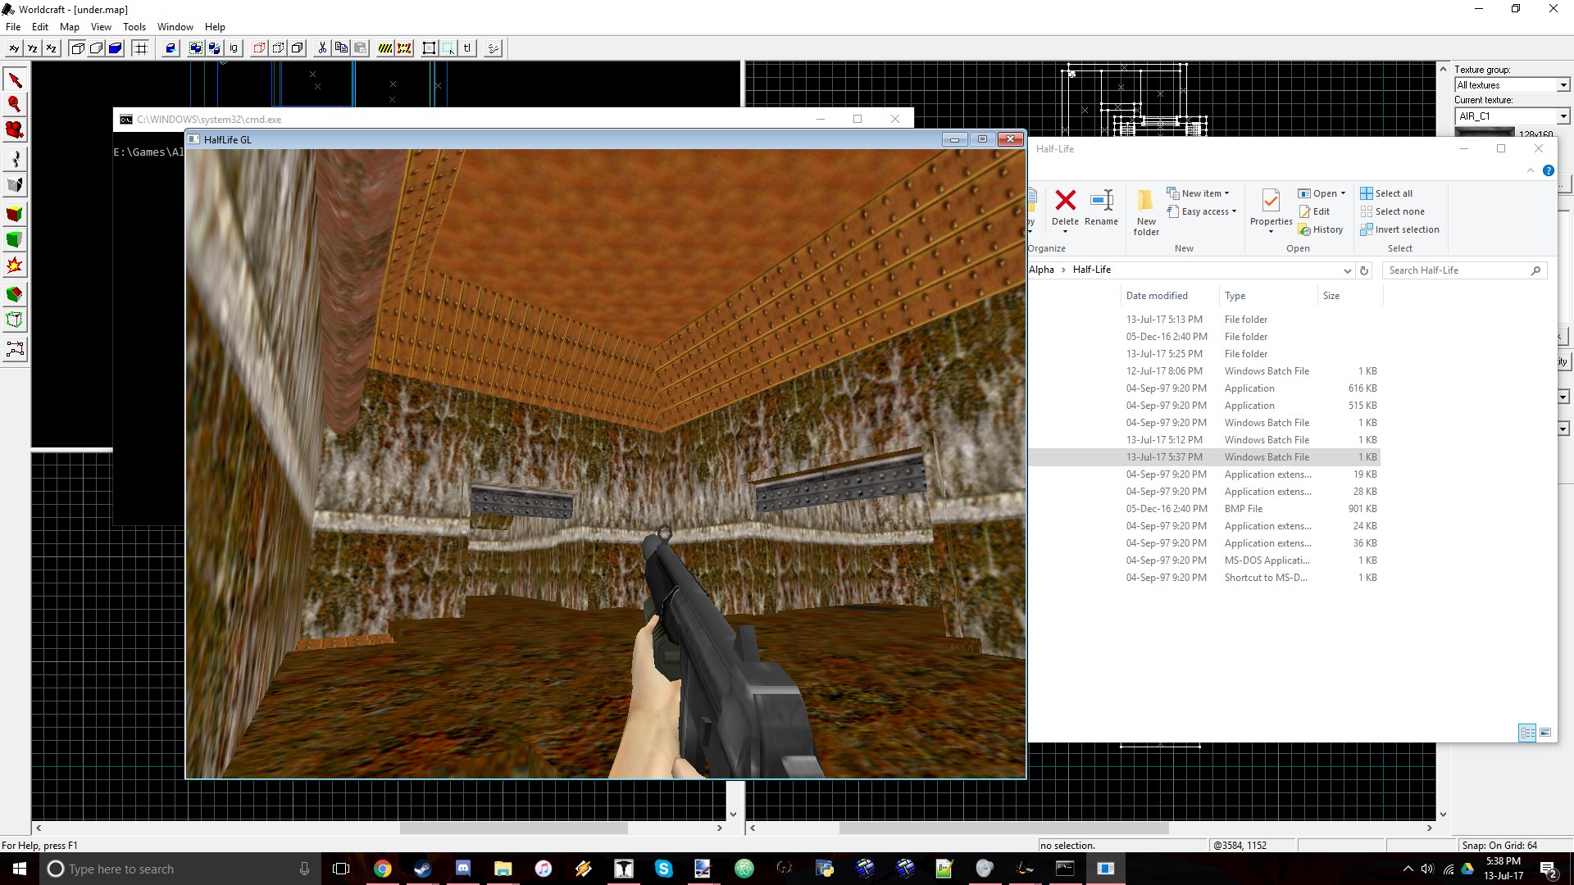1574x885 pixels.
Task: Set 3D view to textured solid mode
Action: (116, 48)
